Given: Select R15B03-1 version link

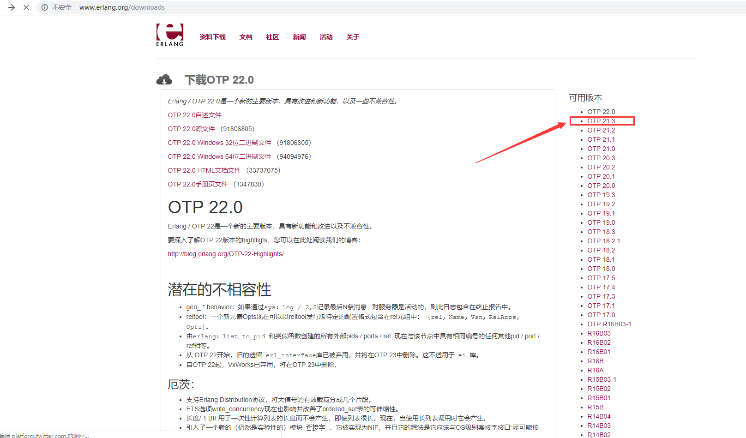Looking at the screenshot, I should click(x=602, y=379).
